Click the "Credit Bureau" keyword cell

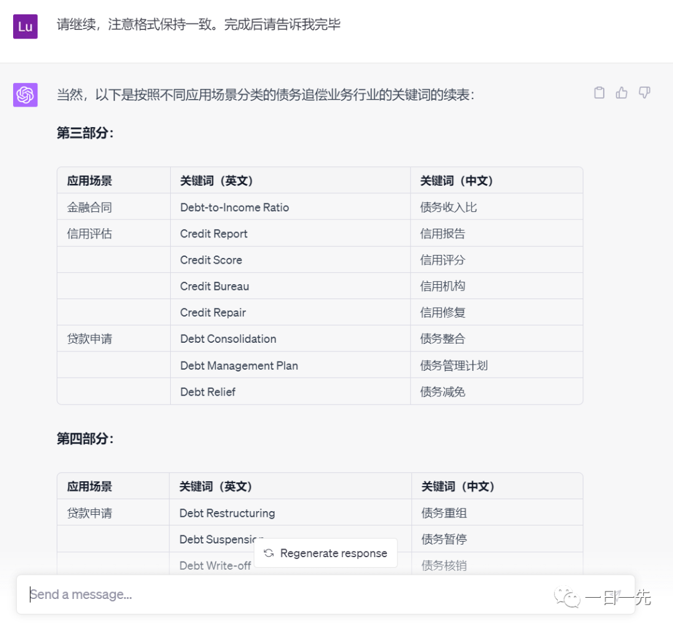click(x=214, y=286)
